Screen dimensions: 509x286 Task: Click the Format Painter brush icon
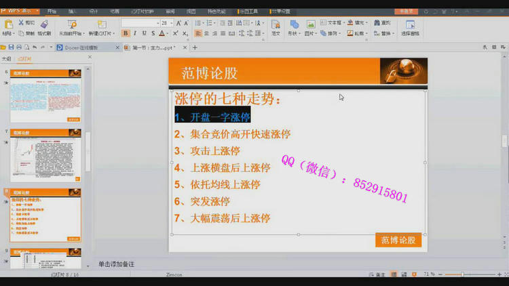[x=44, y=24]
